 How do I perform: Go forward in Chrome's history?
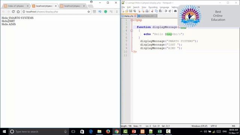pos(8,12)
